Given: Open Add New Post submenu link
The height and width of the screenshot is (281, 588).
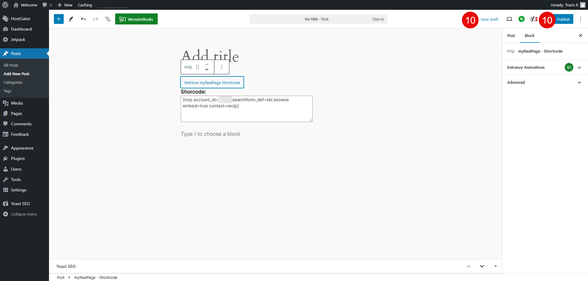Looking at the screenshot, I should [17, 74].
